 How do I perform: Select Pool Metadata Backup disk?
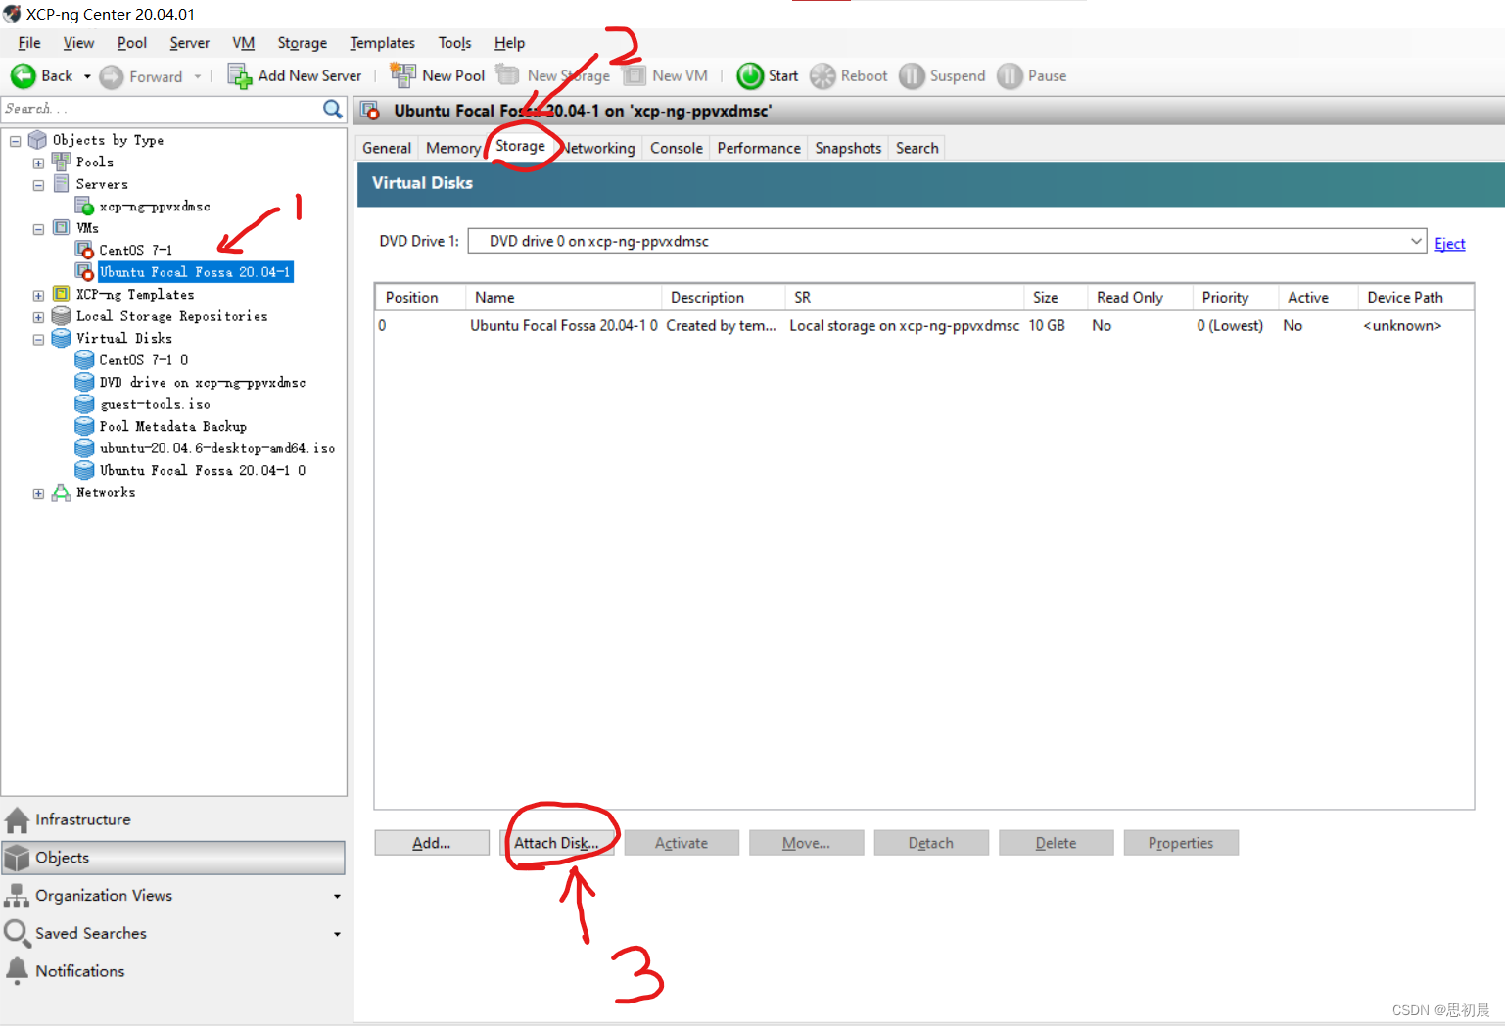click(x=173, y=426)
